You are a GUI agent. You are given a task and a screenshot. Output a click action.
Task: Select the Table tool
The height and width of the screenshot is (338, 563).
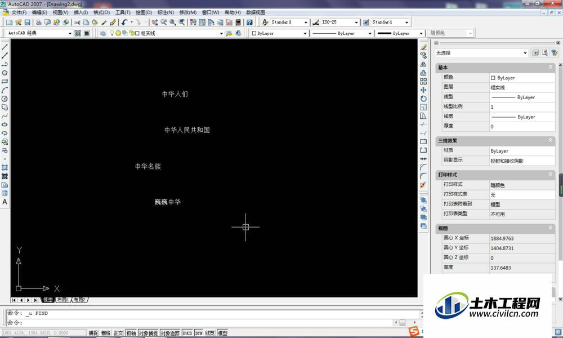click(x=5, y=193)
